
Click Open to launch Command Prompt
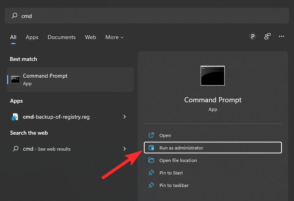[x=165, y=135]
